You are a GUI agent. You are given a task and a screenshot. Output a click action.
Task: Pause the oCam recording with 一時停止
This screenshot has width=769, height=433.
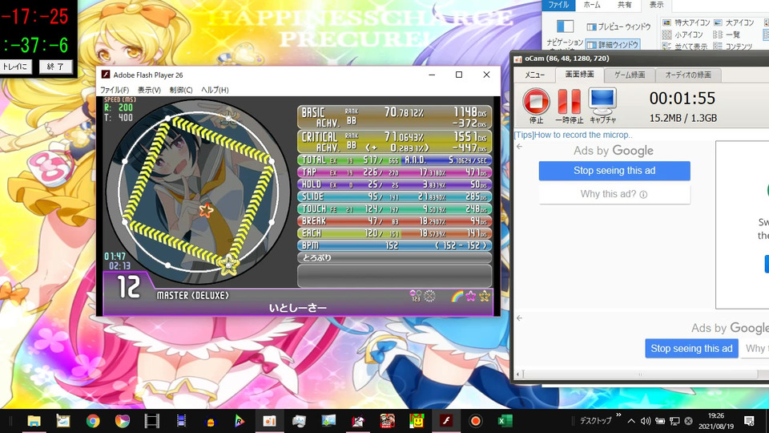570,105
